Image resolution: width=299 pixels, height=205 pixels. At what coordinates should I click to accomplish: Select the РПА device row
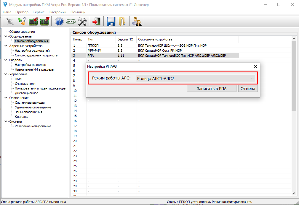155,56
